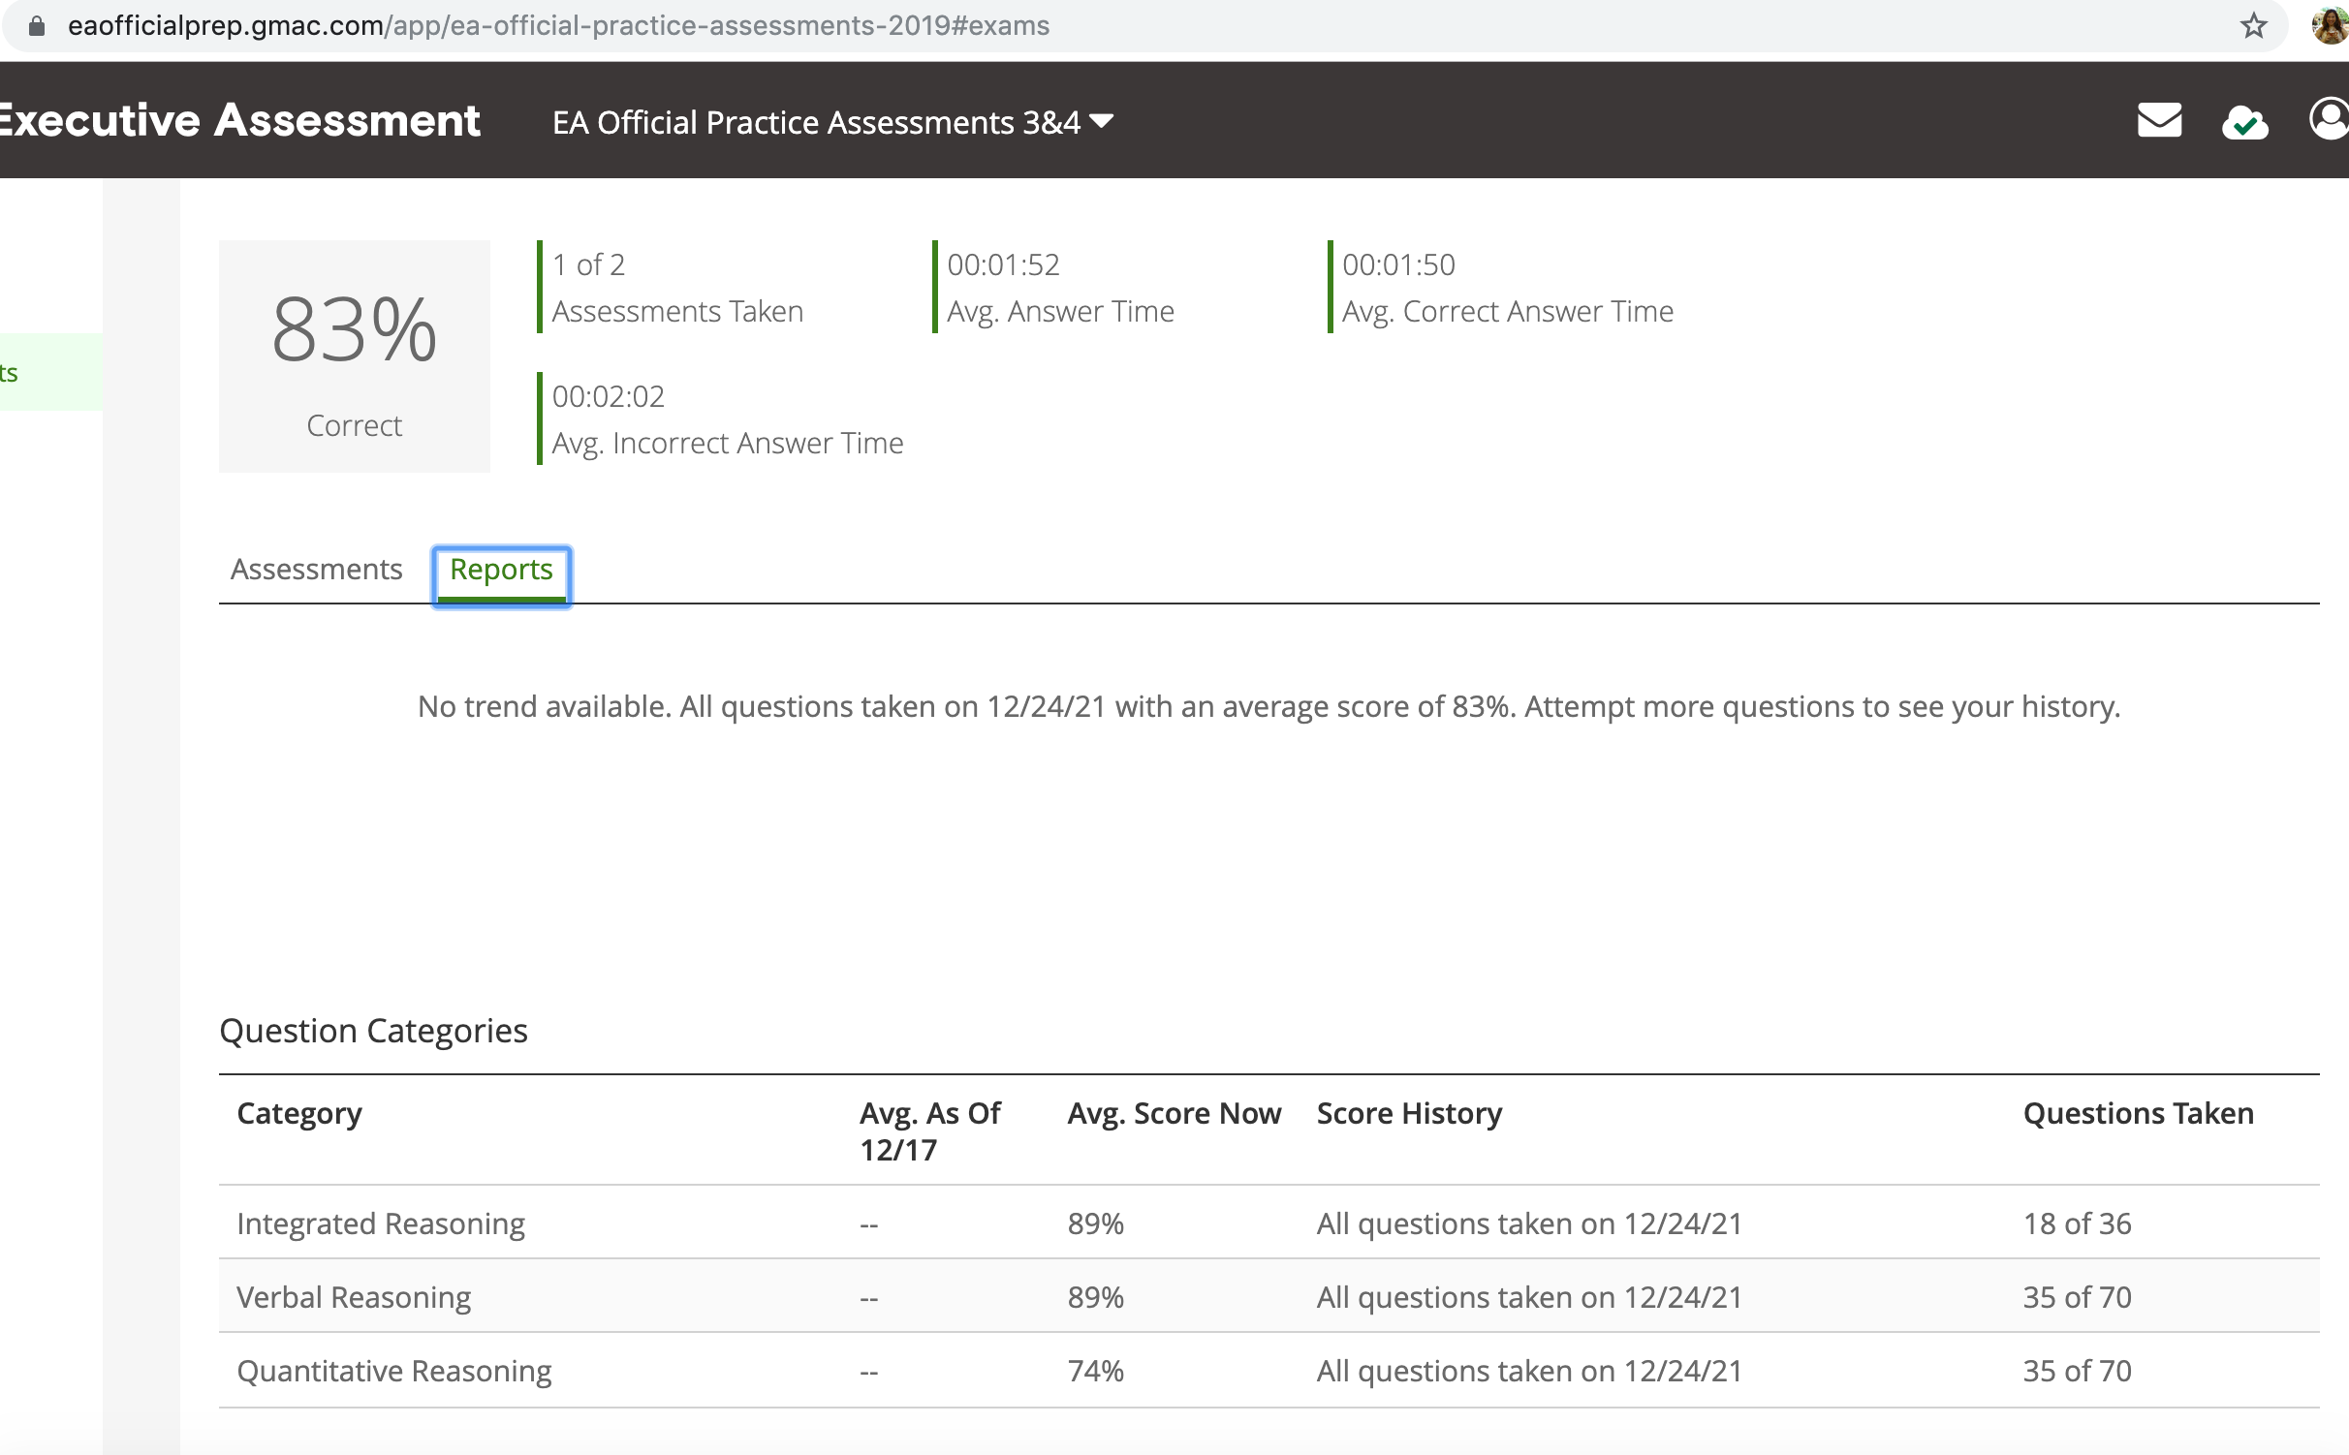Click the highlighted green sidebar item
This screenshot has width=2349, height=1455.
click(x=48, y=373)
